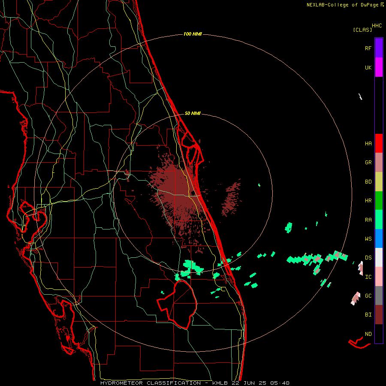Select the BD yellow legend block
386x386 pixels.
(x=379, y=182)
